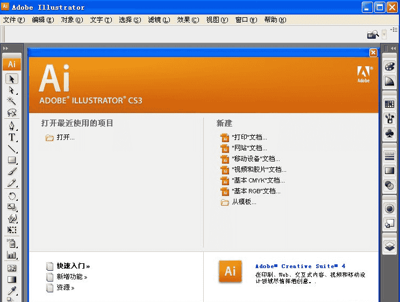Select the Type tool

pos(12,137)
